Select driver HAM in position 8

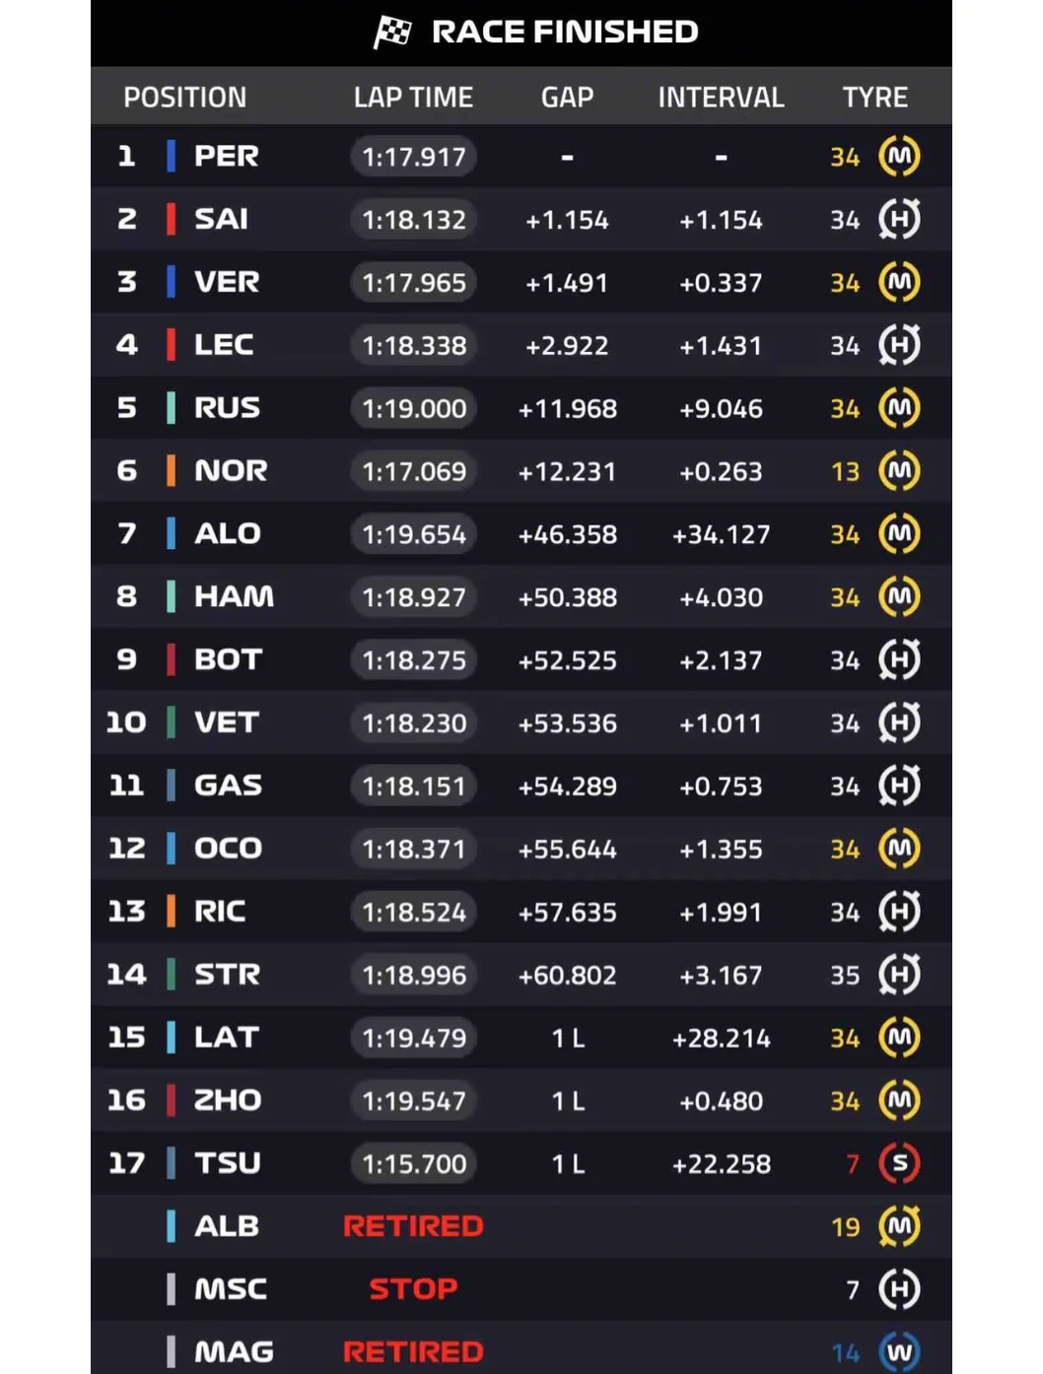click(234, 596)
